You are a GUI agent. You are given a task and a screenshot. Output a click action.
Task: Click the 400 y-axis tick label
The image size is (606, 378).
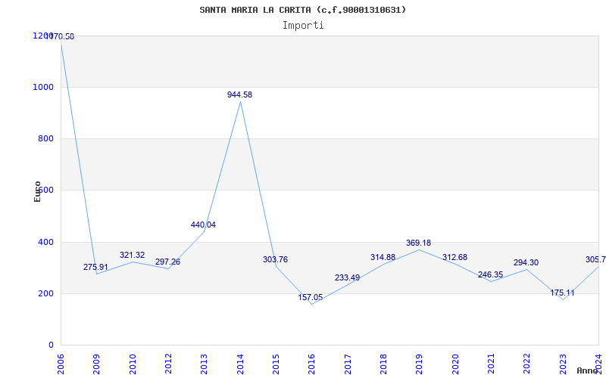point(45,242)
